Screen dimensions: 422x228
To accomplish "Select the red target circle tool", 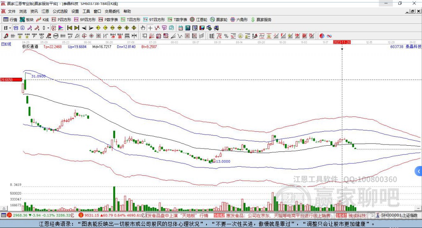I will tap(84, 36).
